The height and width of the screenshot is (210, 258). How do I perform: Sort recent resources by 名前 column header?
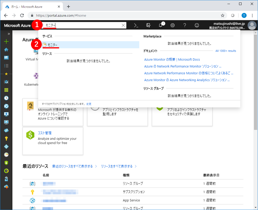pyautogui.click(x=46, y=175)
